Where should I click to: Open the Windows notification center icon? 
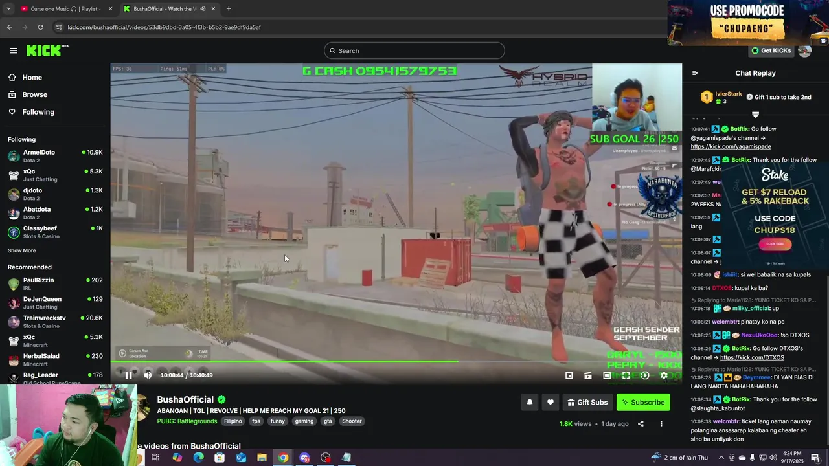pyautogui.click(x=815, y=458)
